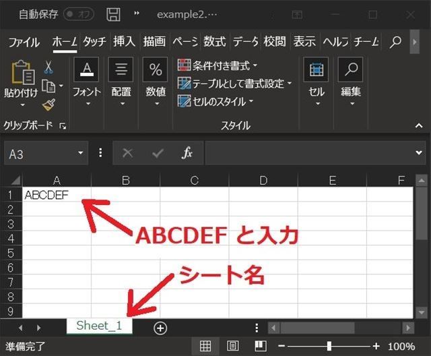Click the Paste clipboard icon
This screenshot has width=431, height=356.
(x=23, y=72)
